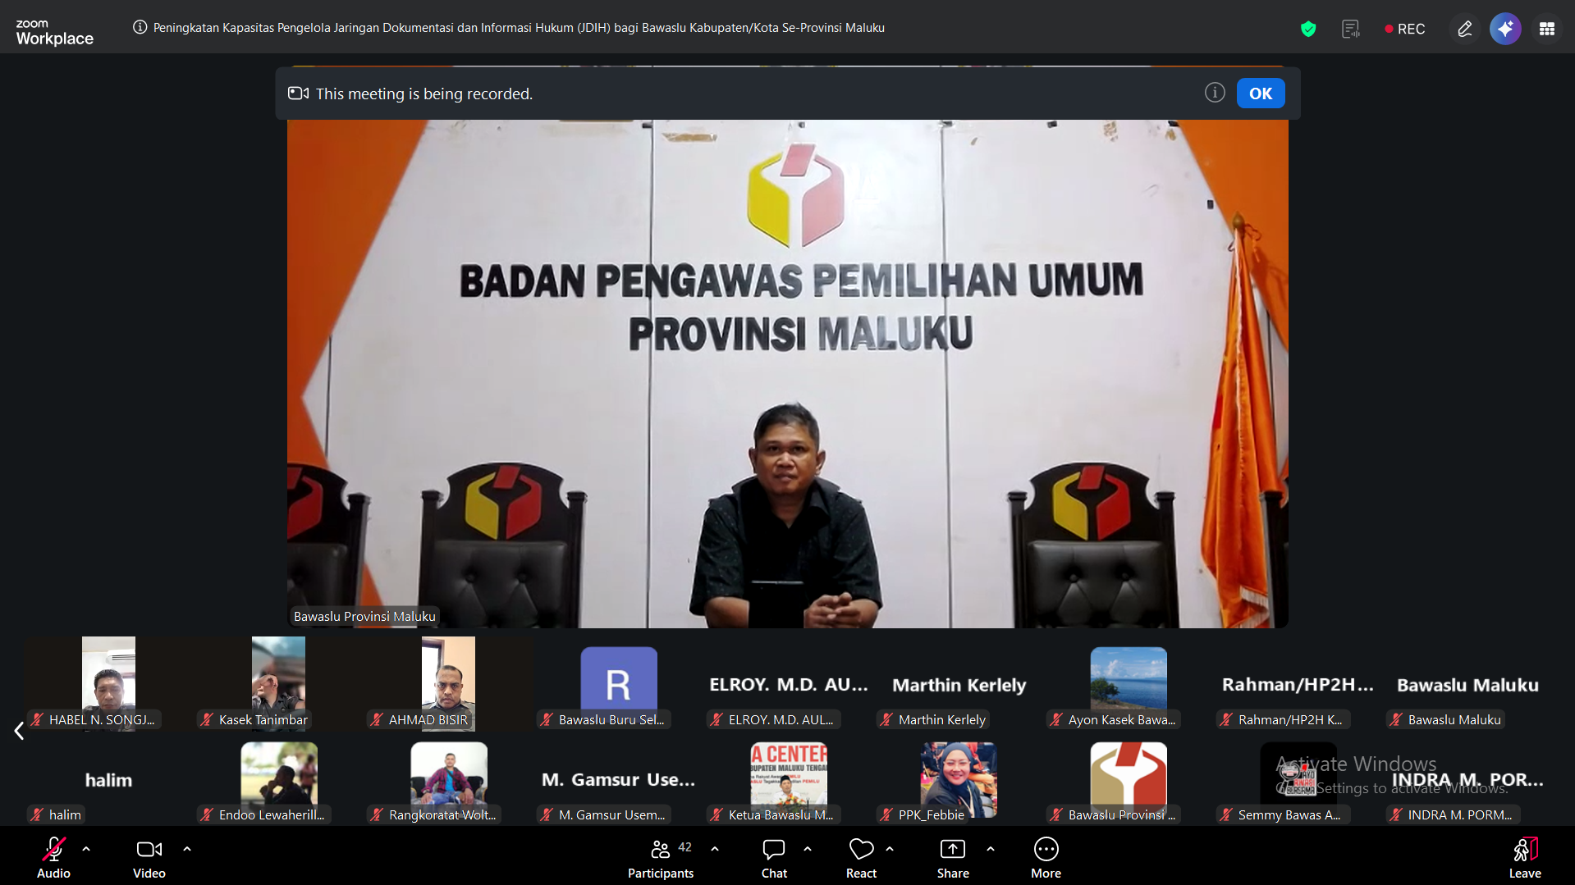Viewport: 1575px width, 885px height.
Task: Click the meeting info icon beside title
Action: click(x=140, y=27)
